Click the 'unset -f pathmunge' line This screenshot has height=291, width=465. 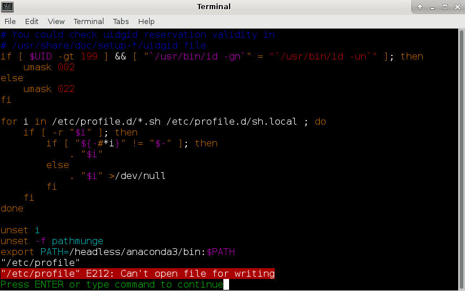coord(52,241)
